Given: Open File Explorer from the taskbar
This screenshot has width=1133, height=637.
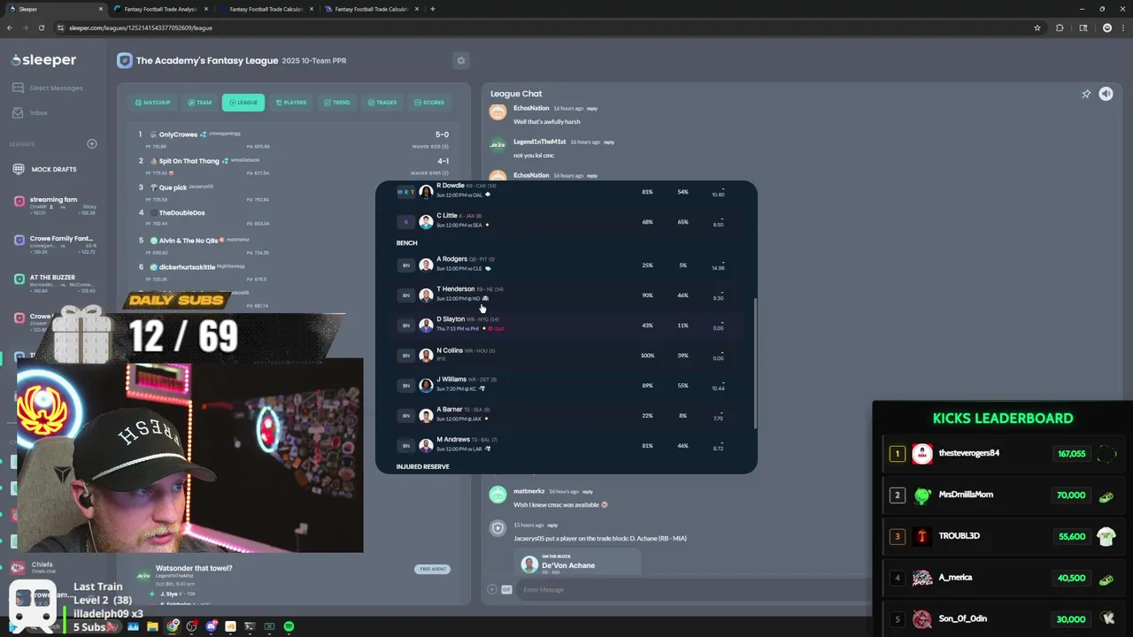Looking at the screenshot, I should 152,626.
